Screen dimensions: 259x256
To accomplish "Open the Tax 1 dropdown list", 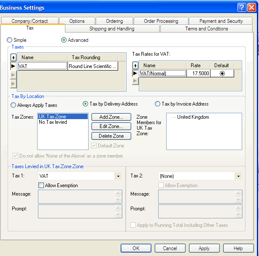I will pyautogui.click(x=117, y=176).
